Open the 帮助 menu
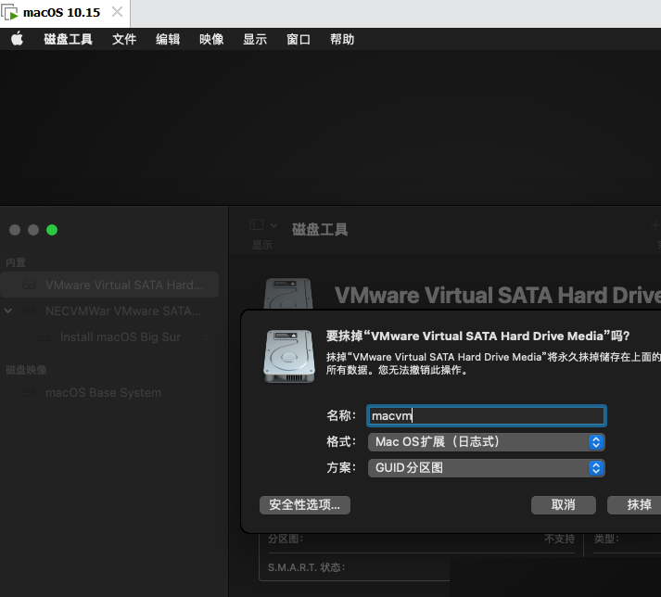This screenshot has width=661, height=597. click(x=342, y=39)
